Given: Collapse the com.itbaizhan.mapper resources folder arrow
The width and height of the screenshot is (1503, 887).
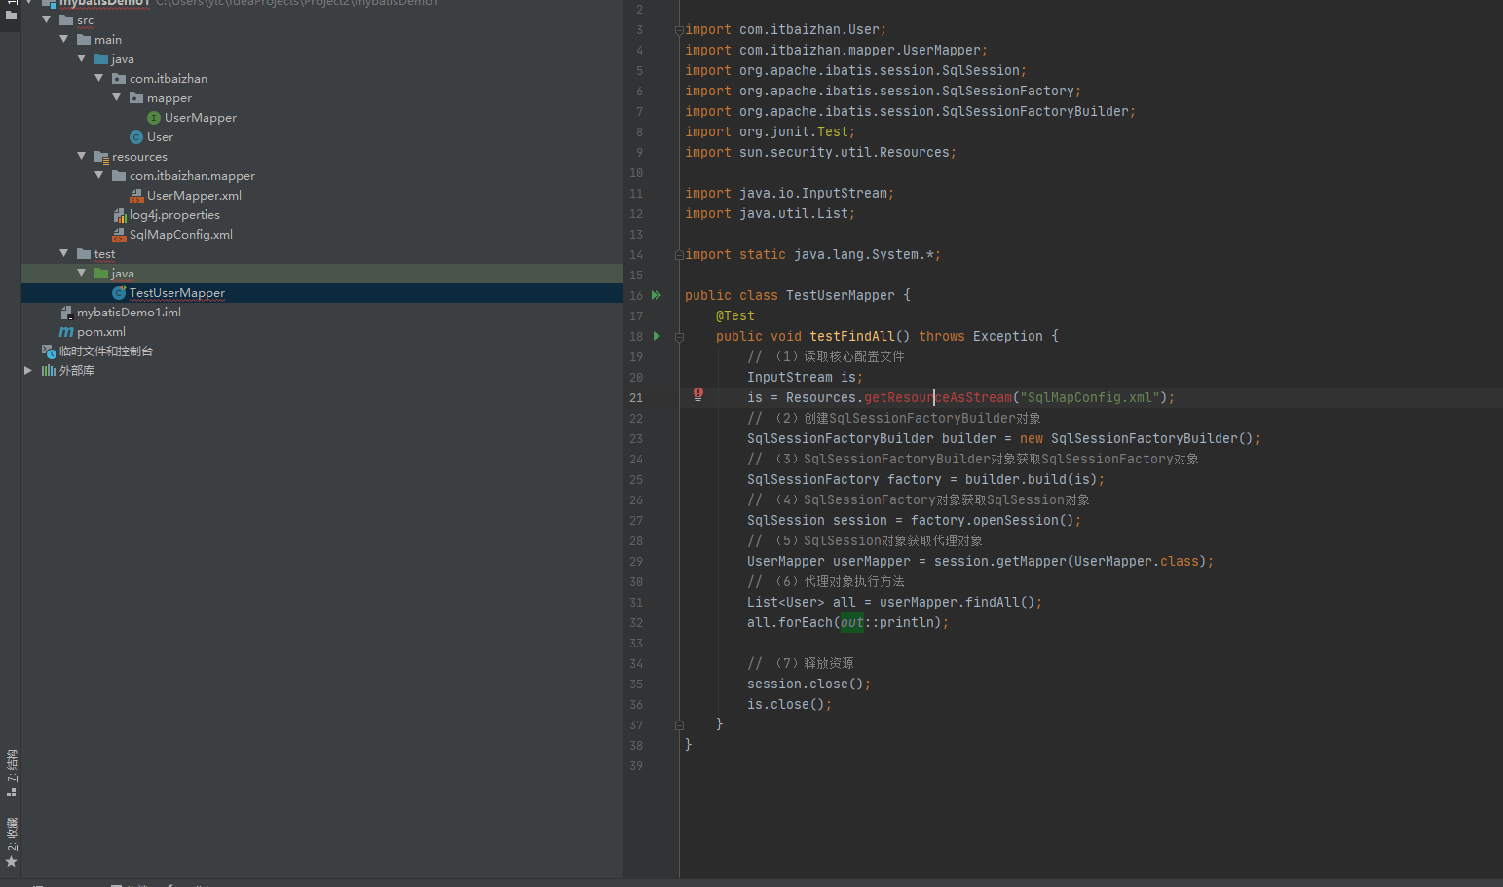Looking at the screenshot, I should coord(98,175).
